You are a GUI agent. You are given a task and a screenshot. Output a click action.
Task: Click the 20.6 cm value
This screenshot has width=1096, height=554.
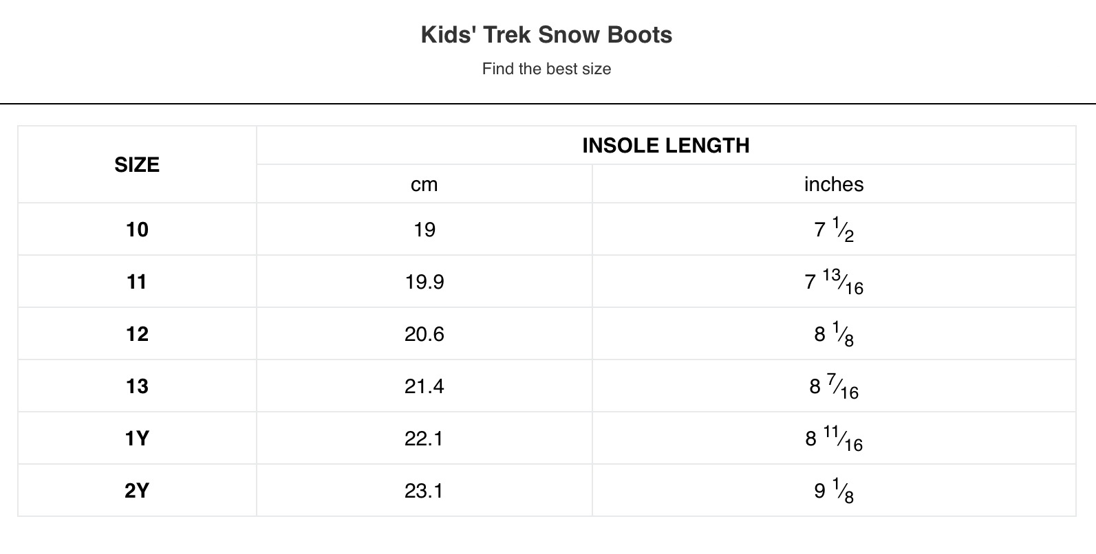tap(425, 334)
